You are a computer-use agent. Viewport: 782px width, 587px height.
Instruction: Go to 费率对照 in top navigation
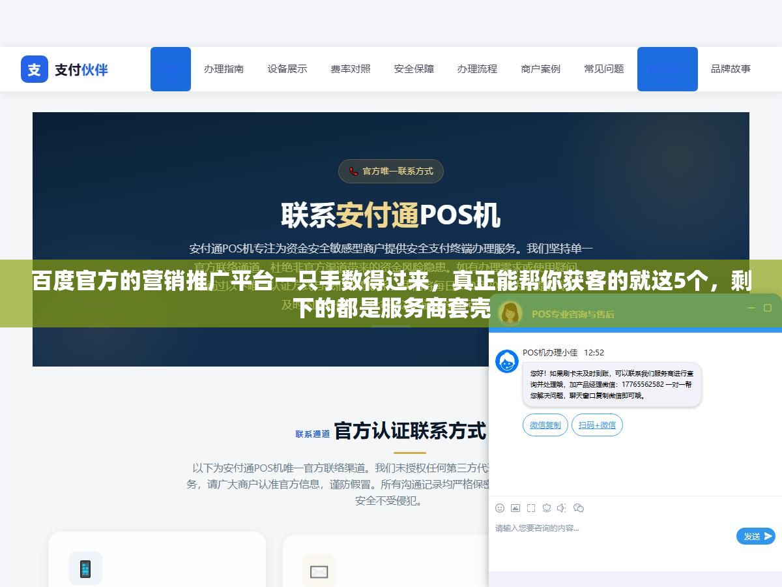(x=351, y=68)
